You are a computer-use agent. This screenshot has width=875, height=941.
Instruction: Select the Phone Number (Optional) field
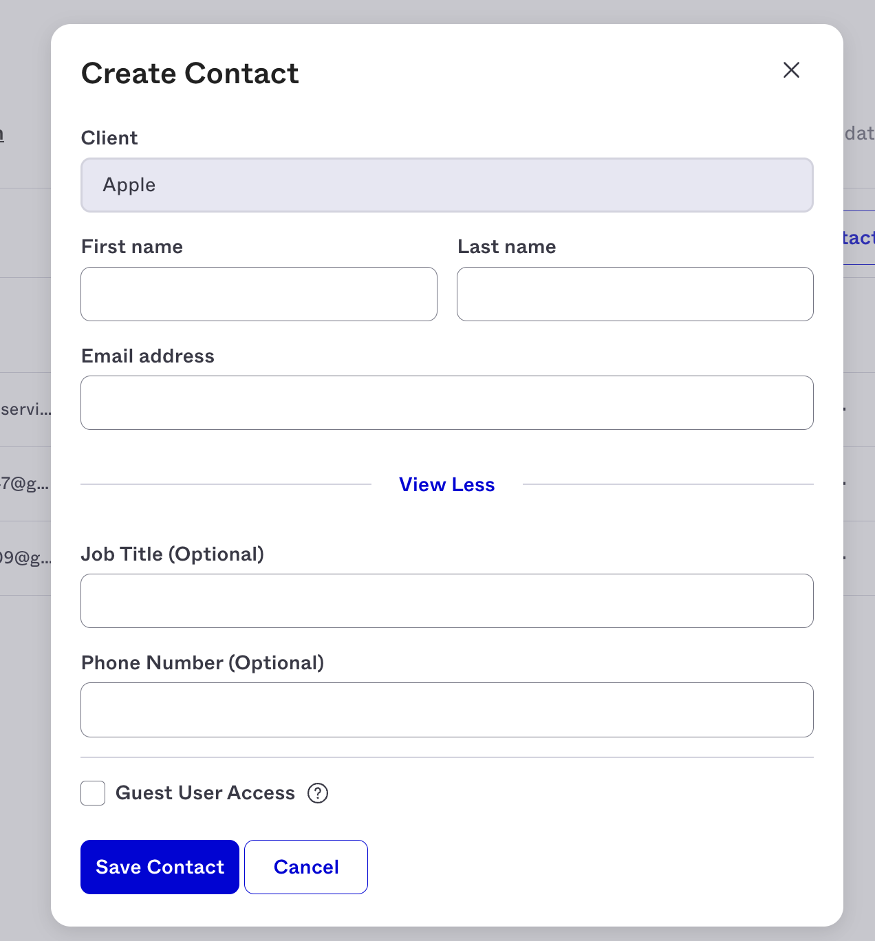click(447, 710)
